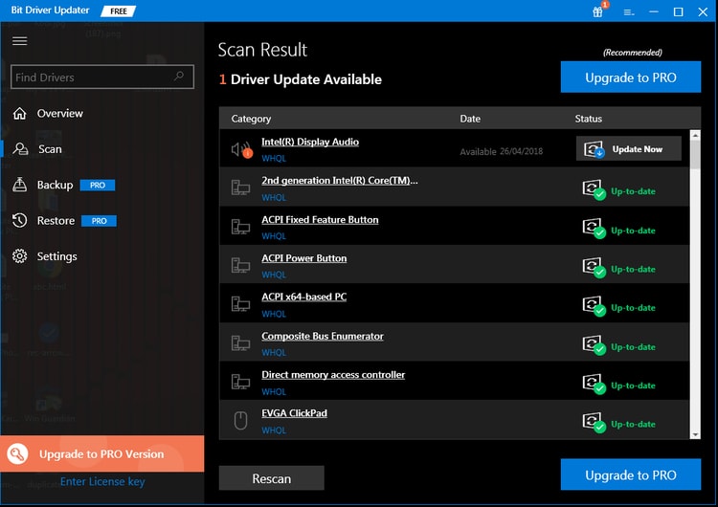
Task: Click the scrollbar up arrow in driver list
Action: point(695,135)
